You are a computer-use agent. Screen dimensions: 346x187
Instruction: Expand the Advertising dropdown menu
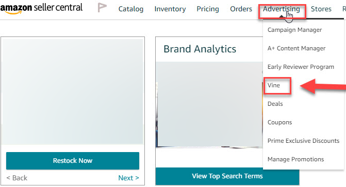(x=282, y=9)
